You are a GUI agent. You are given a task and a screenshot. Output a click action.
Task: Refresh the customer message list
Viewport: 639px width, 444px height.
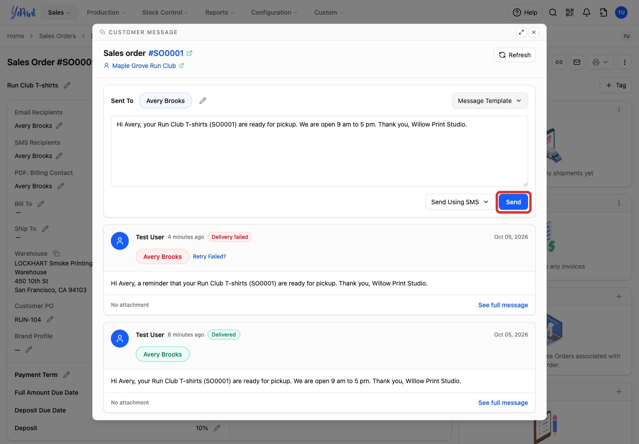tap(515, 55)
